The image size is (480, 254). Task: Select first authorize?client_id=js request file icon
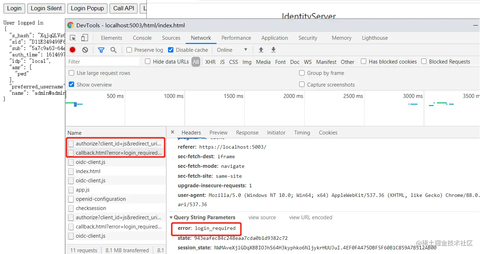click(x=71, y=144)
